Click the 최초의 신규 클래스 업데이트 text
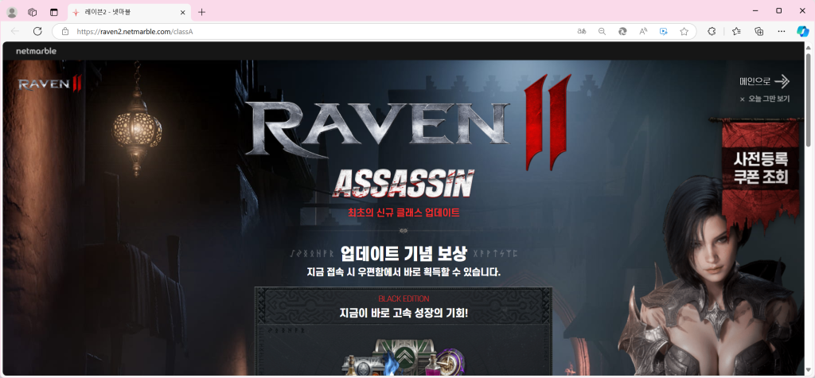Screen dimensions: 815x378 pos(404,212)
